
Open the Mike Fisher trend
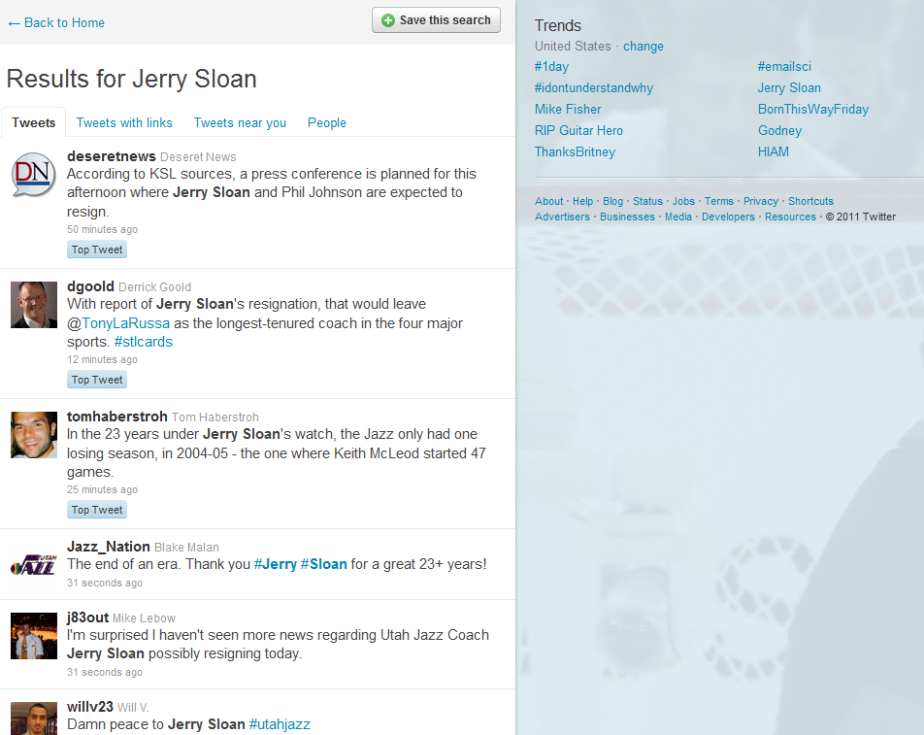568,109
